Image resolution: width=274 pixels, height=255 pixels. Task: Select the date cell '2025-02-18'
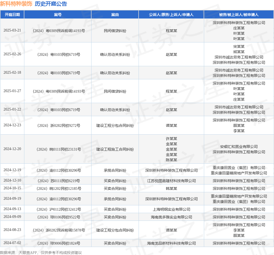tap(12, 72)
